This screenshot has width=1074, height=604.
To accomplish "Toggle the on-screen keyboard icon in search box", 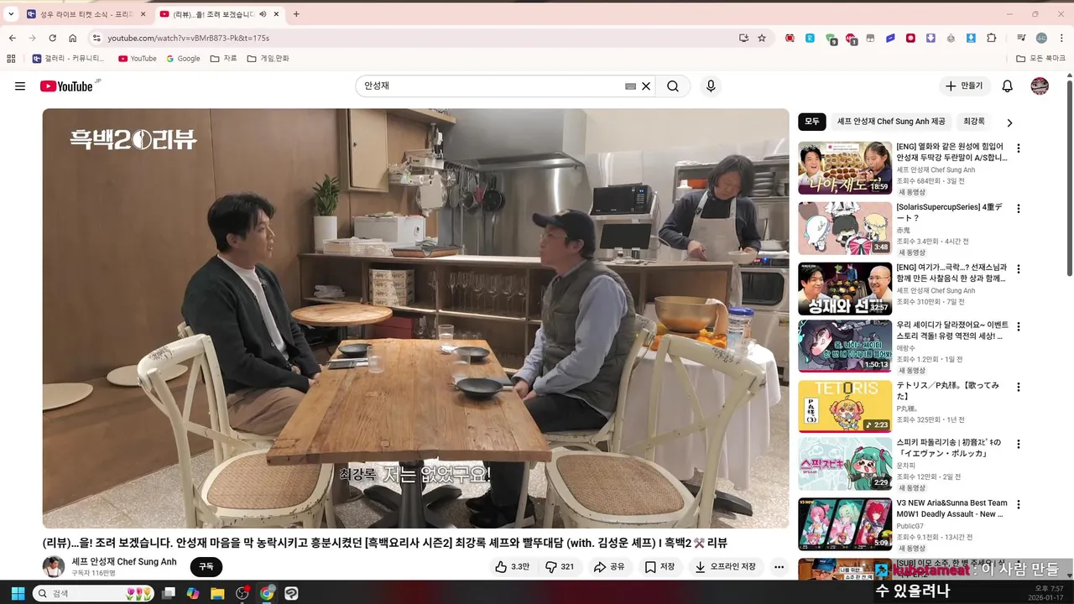I will 630,86.
